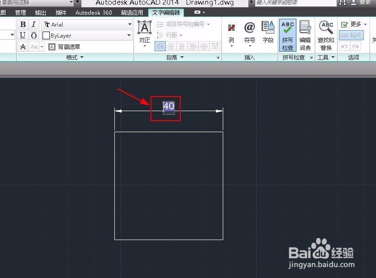Click the dimension text 40 editor
Screen dimensions: 376x278
point(169,107)
